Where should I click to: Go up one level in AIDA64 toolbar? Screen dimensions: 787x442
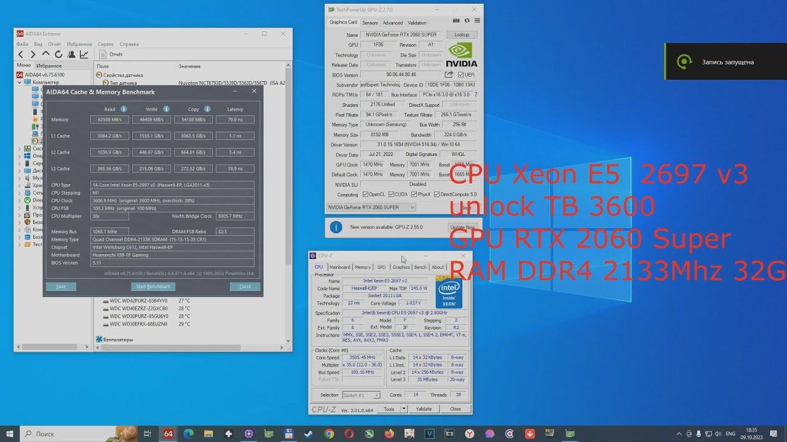point(46,55)
